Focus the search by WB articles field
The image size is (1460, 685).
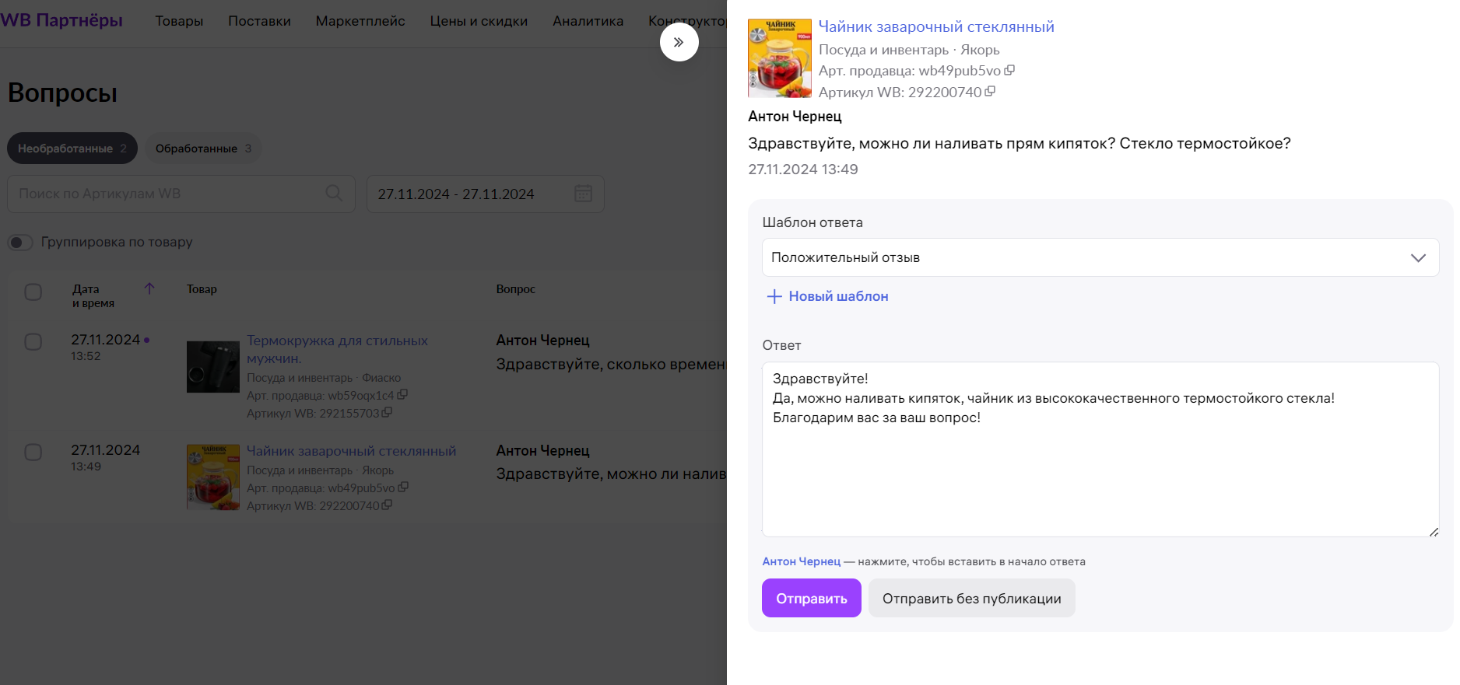coord(181,194)
